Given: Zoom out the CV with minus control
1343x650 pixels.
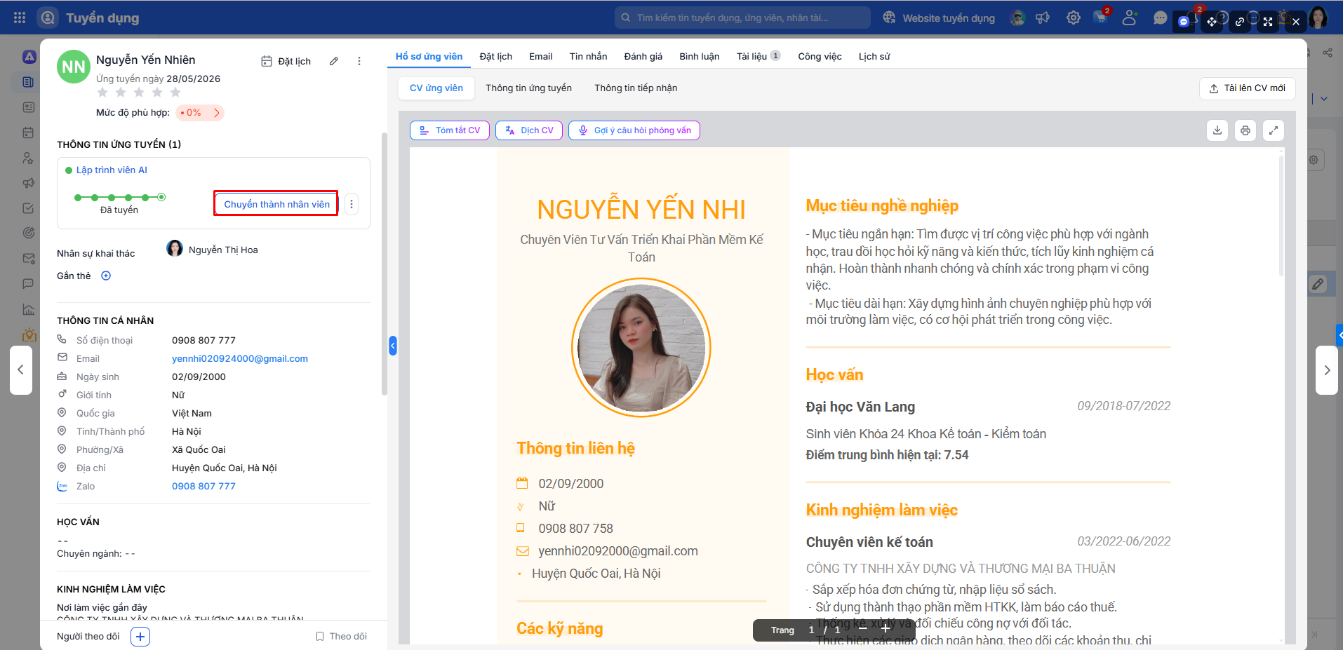Looking at the screenshot, I should pos(863,629).
